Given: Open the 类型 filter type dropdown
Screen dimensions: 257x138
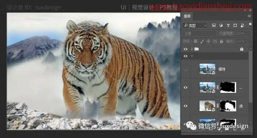Looking at the screenshot, I should tap(195, 25).
